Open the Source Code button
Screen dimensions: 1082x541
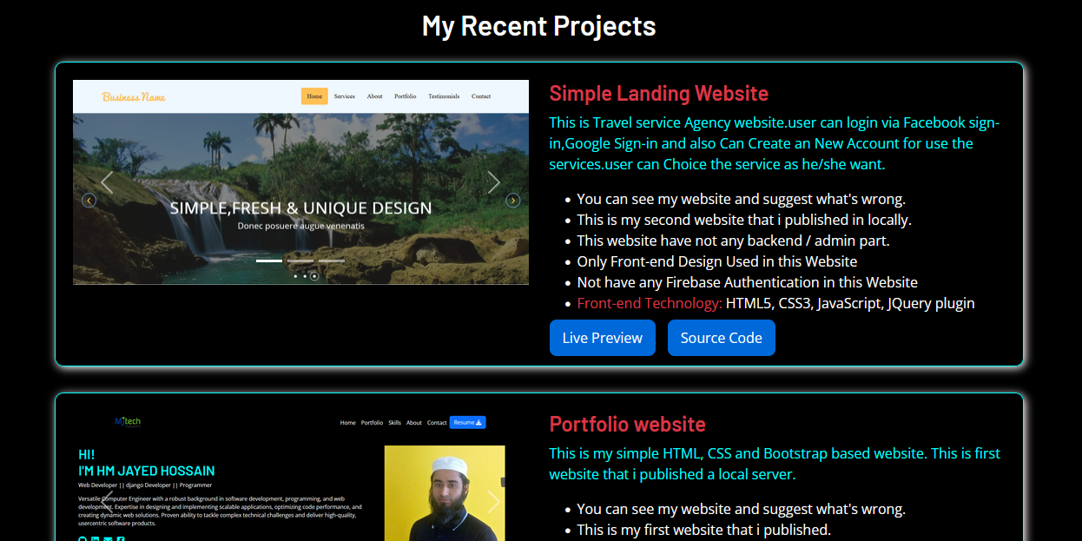tap(721, 337)
